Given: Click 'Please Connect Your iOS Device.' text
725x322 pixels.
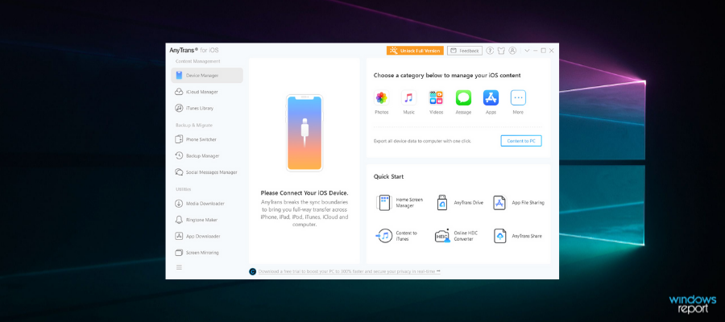Looking at the screenshot, I should [x=304, y=193].
